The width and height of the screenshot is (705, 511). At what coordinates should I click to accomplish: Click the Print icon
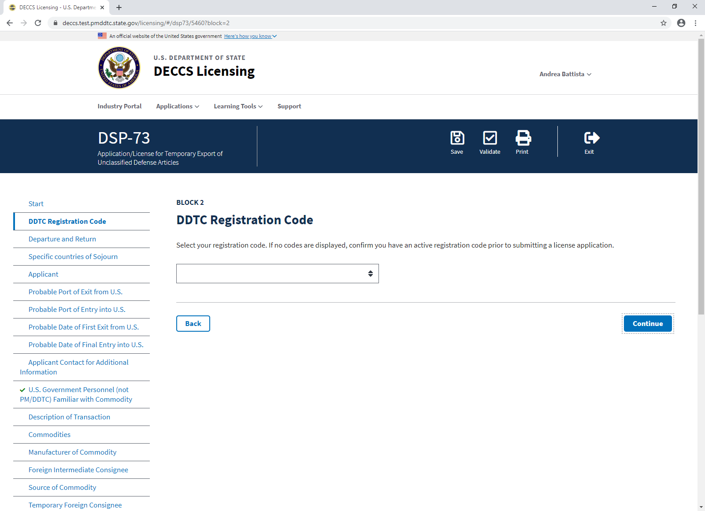523,138
